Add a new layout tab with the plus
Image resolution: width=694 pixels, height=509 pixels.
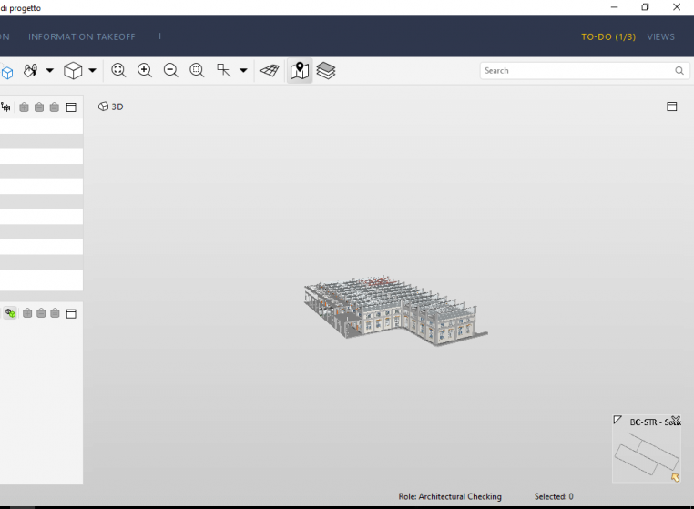point(159,36)
